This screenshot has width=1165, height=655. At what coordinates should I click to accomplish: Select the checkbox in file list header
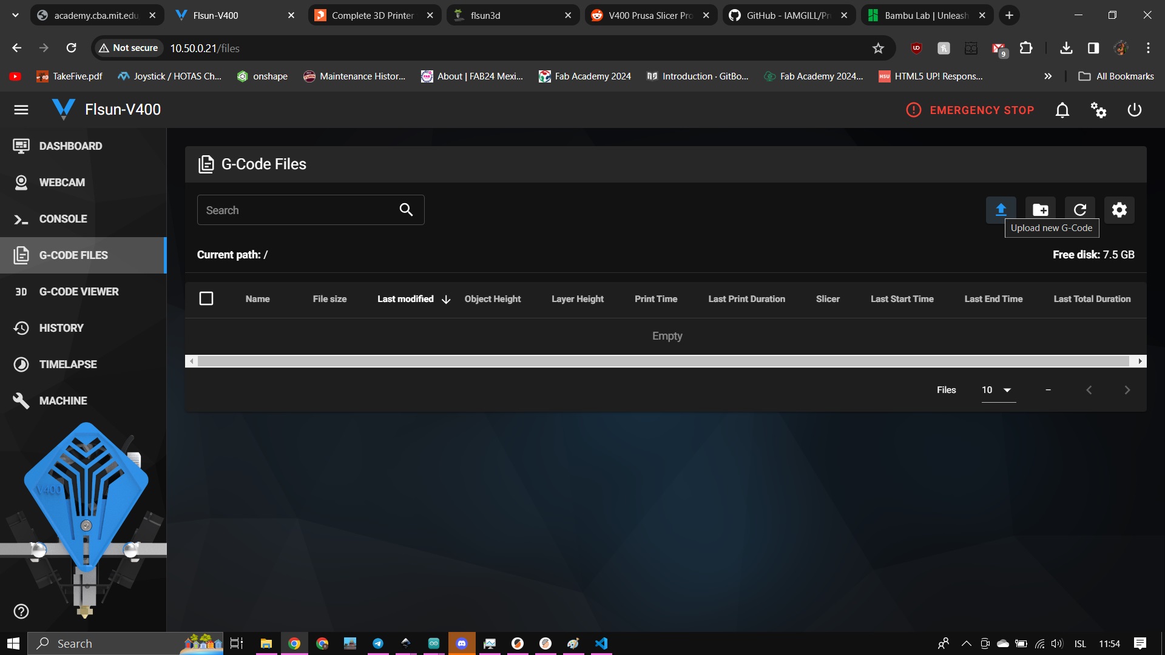point(206,298)
